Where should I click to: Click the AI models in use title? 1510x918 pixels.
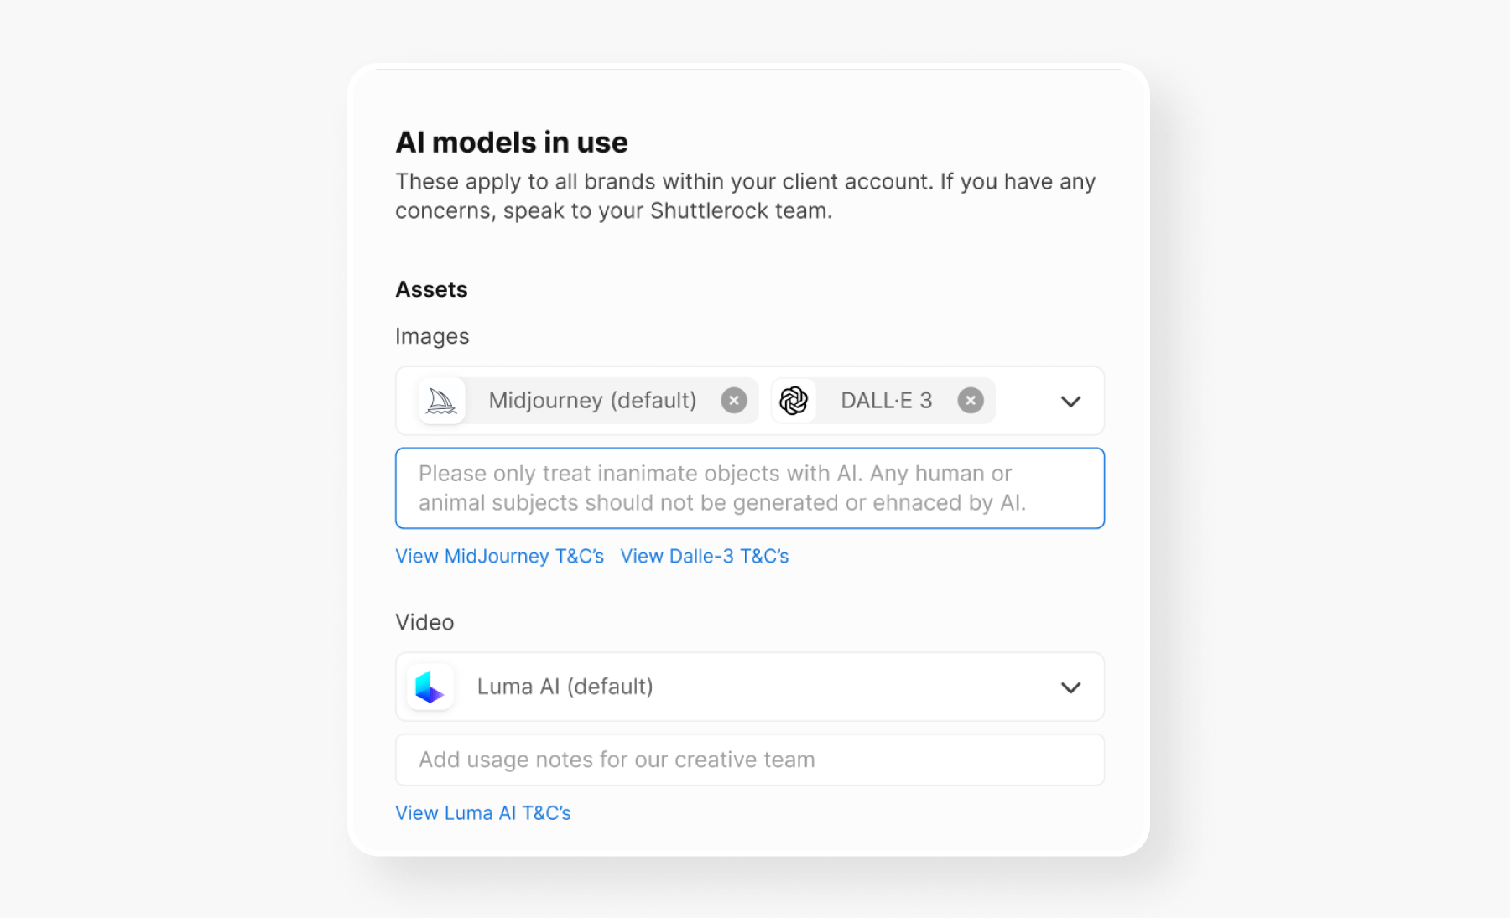(x=512, y=142)
